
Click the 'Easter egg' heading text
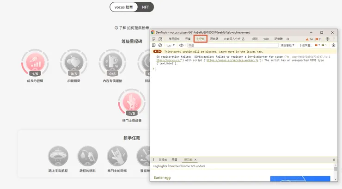[x=162, y=177]
